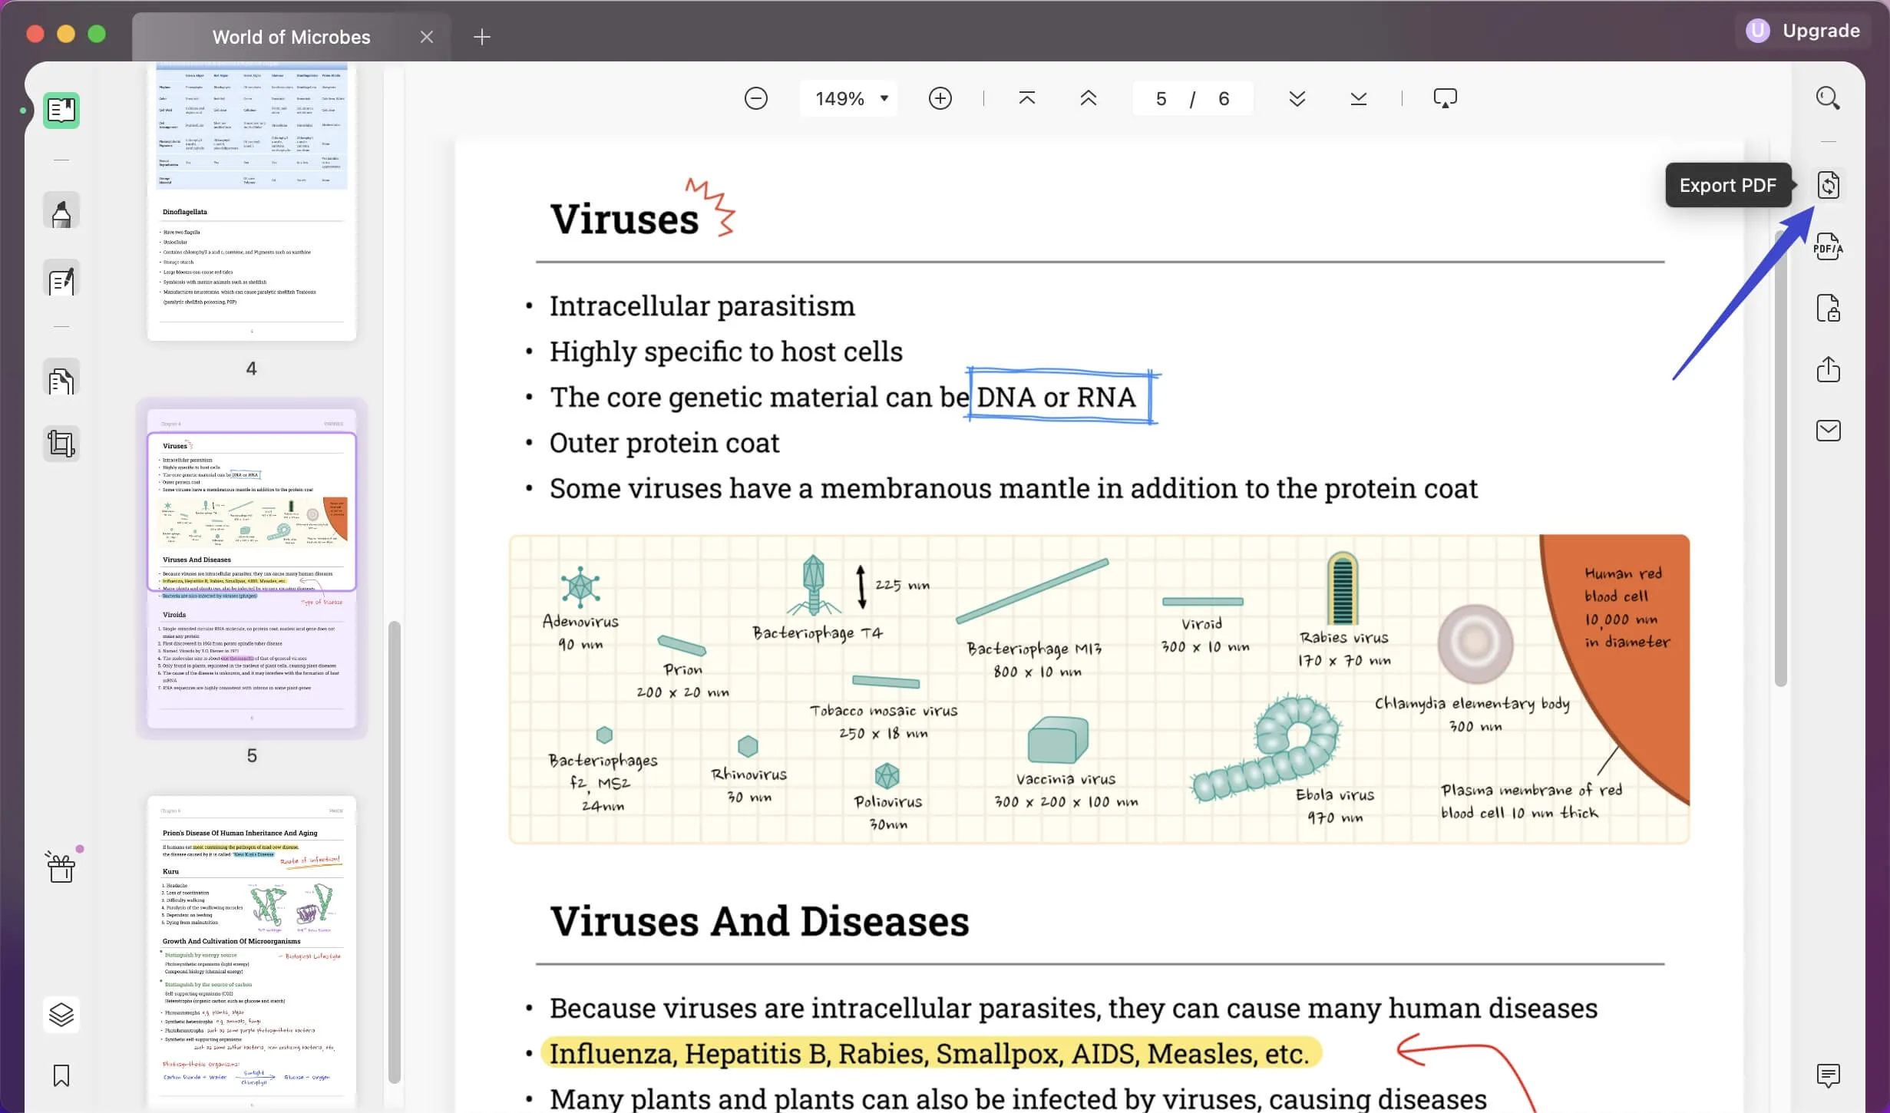The height and width of the screenshot is (1113, 1890).
Task: Select the Crop Pages tool
Action: tap(61, 444)
